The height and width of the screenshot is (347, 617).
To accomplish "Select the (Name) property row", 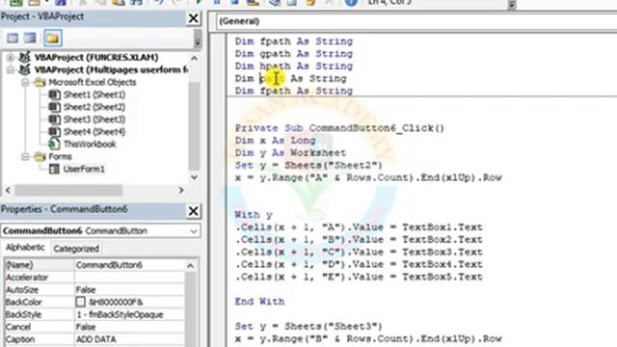I will (94, 265).
